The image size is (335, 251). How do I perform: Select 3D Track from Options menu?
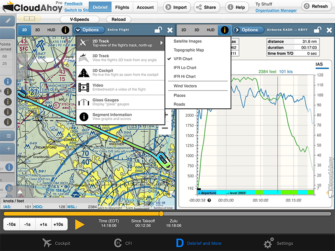(121, 58)
